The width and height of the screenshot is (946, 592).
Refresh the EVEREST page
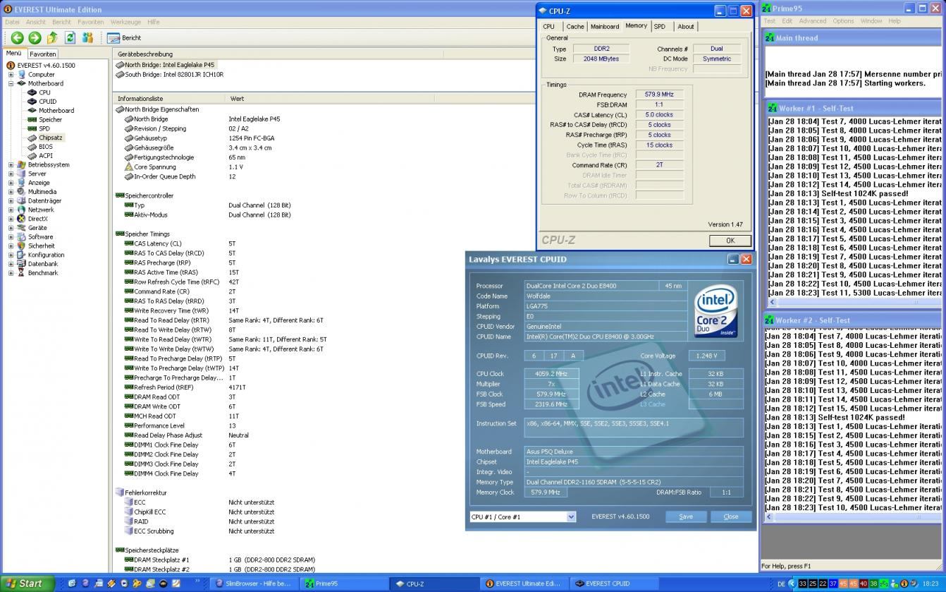coord(70,37)
